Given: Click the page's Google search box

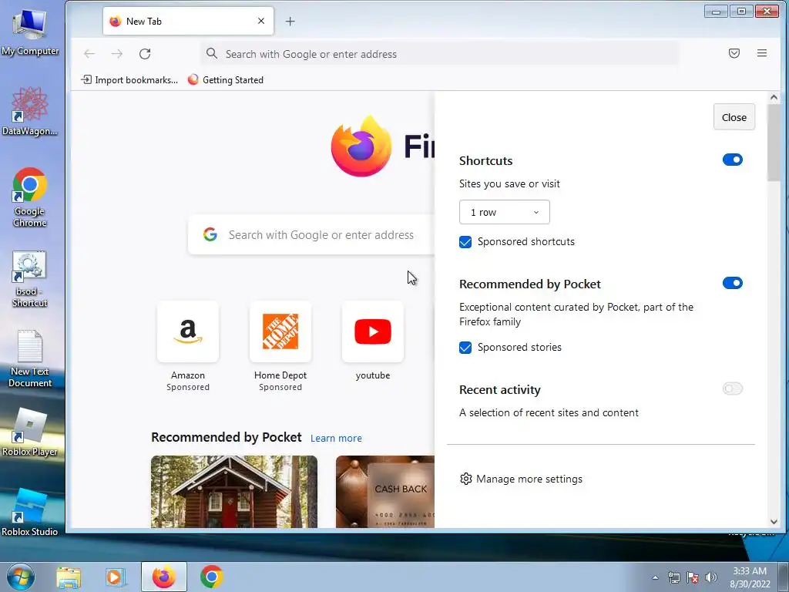Looking at the screenshot, I should click(311, 234).
